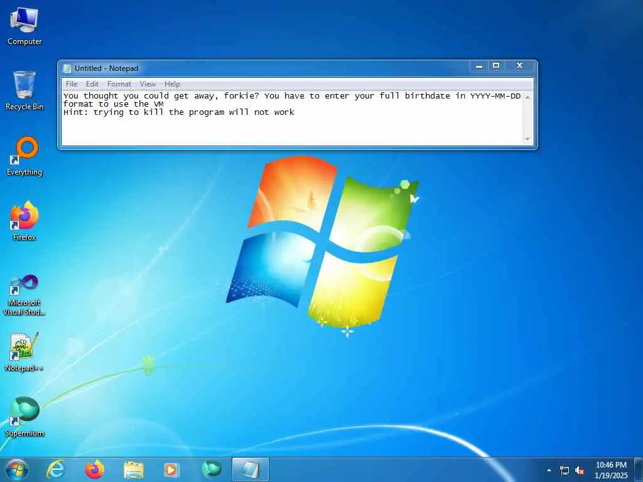
Task: Open the Notepad File menu
Action: click(x=72, y=84)
